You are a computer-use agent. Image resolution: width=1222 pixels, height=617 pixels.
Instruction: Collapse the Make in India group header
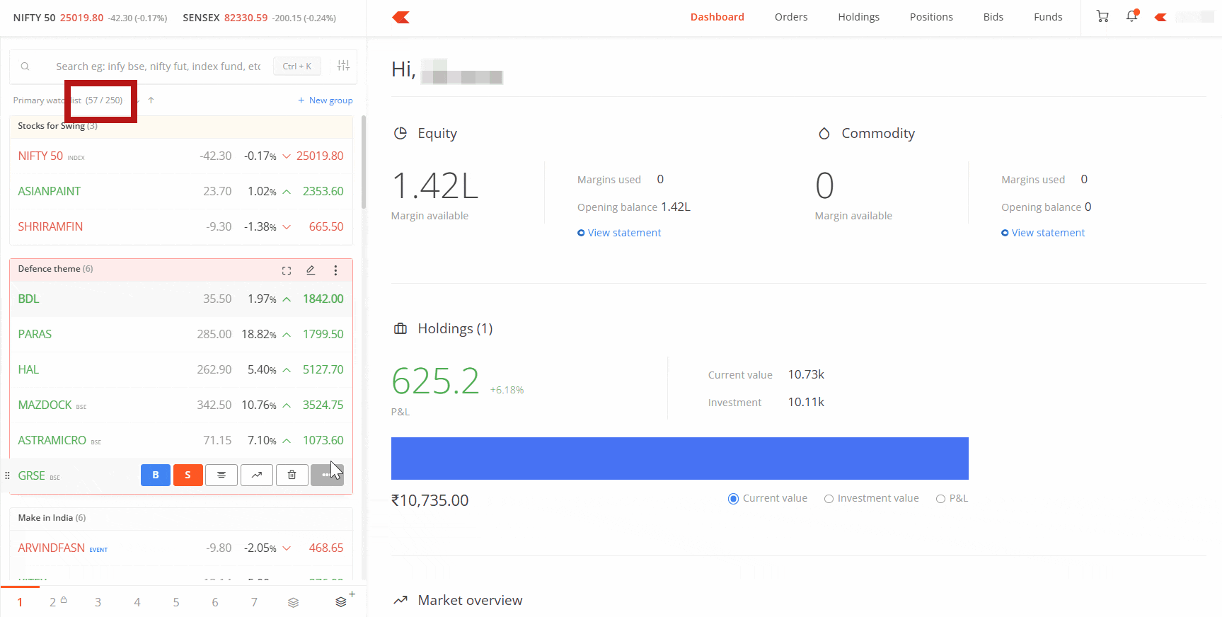(x=181, y=518)
